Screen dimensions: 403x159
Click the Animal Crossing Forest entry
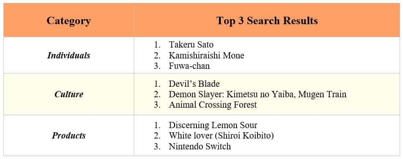click(x=213, y=105)
